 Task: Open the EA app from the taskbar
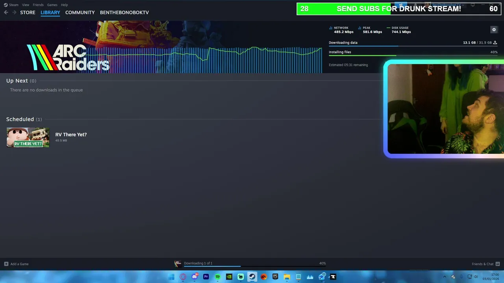(264, 277)
